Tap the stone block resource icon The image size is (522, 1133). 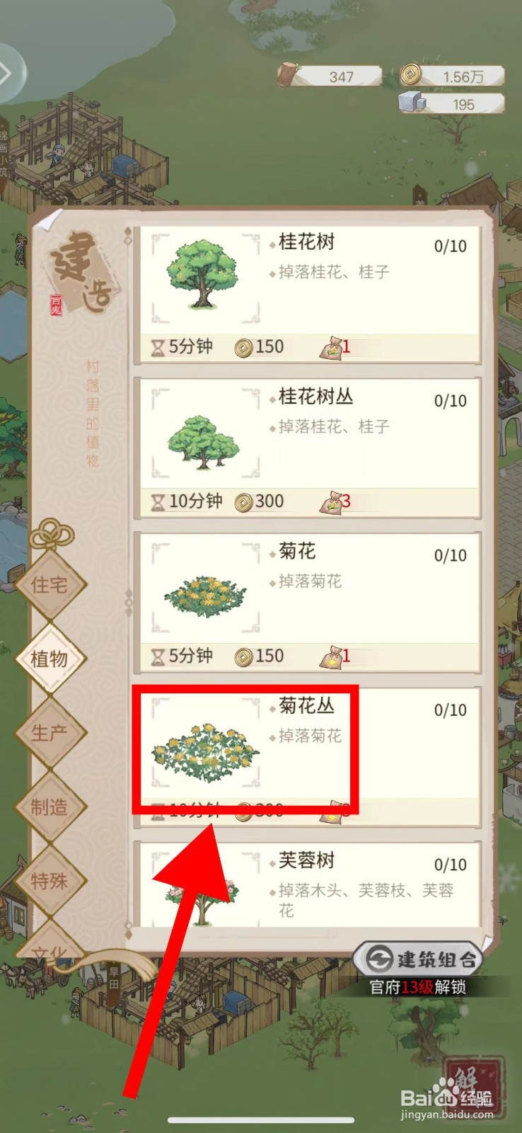pos(412,103)
